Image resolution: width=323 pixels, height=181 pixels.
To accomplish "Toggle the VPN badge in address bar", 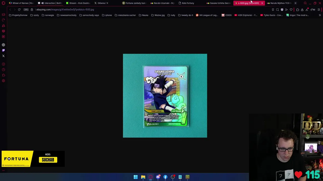I will (x=26, y=10).
